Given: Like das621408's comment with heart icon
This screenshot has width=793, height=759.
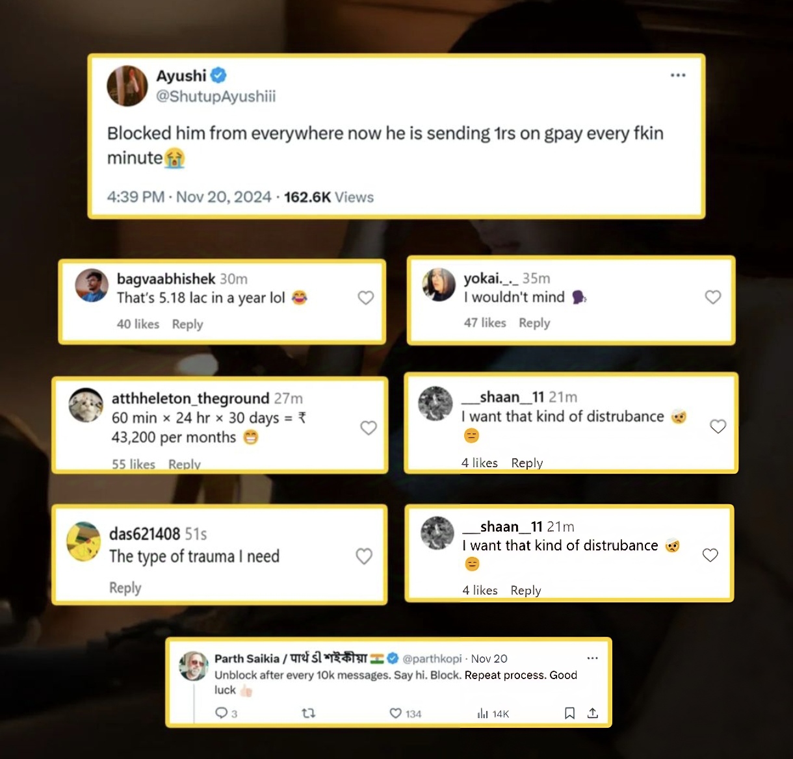Looking at the screenshot, I should pyautogui.click(x=364, y=556).
